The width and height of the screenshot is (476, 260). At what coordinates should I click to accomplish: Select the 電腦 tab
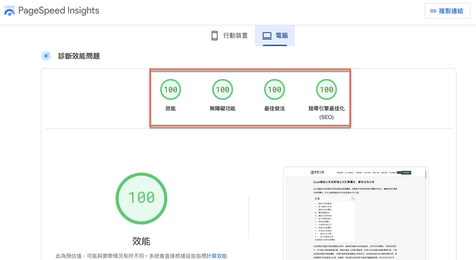click(x=275, y=35)
